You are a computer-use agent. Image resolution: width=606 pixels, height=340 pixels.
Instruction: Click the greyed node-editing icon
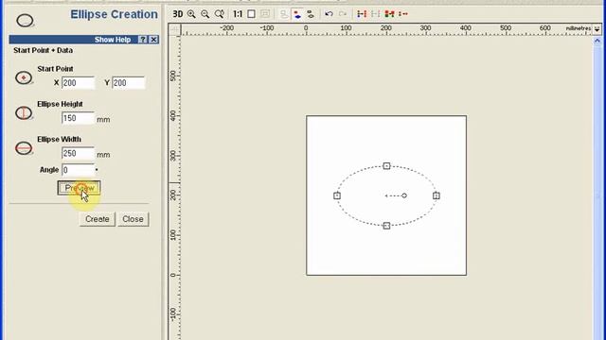375,14
